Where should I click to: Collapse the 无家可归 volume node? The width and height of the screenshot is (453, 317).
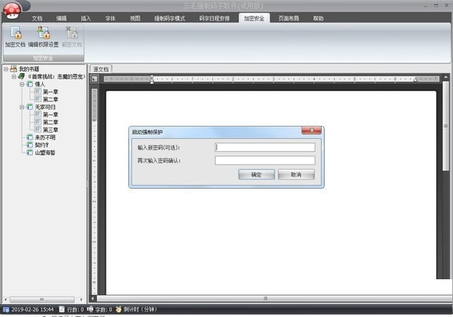[22, 107]
